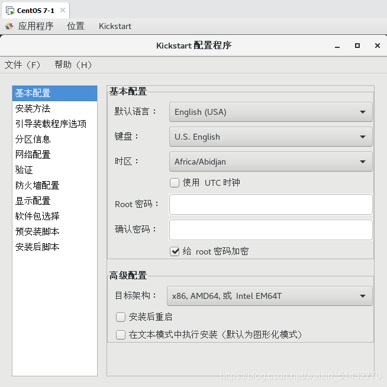Enable the 安装后重启 checkbox
Viewport: 387px width, 387px height.
click(121, 317)
